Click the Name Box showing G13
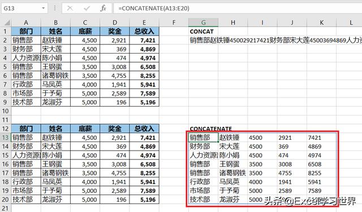Screen dimensions: 362x212 coord(21,8)
